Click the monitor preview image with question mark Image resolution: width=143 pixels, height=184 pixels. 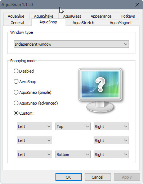(x=100, y=90)
